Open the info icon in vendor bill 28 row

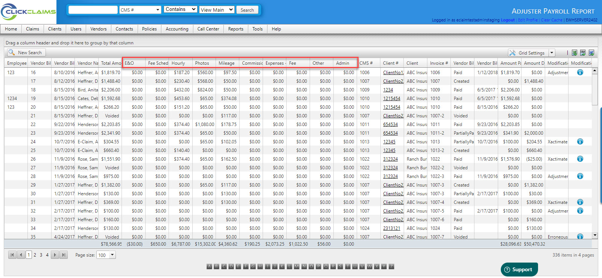click(x=580, y=176)
